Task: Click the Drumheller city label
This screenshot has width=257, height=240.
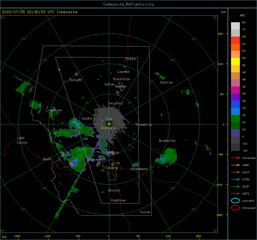Action: [x=167, y=141]
